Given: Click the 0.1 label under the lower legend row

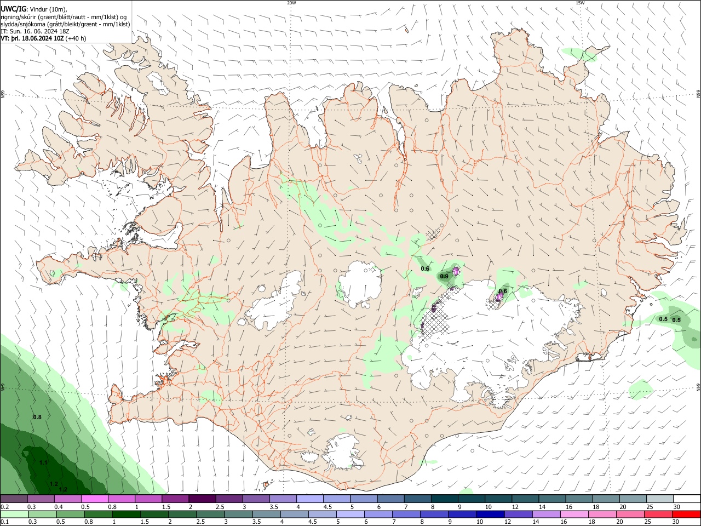Looking at the screenshot, I should pos(4,522).
